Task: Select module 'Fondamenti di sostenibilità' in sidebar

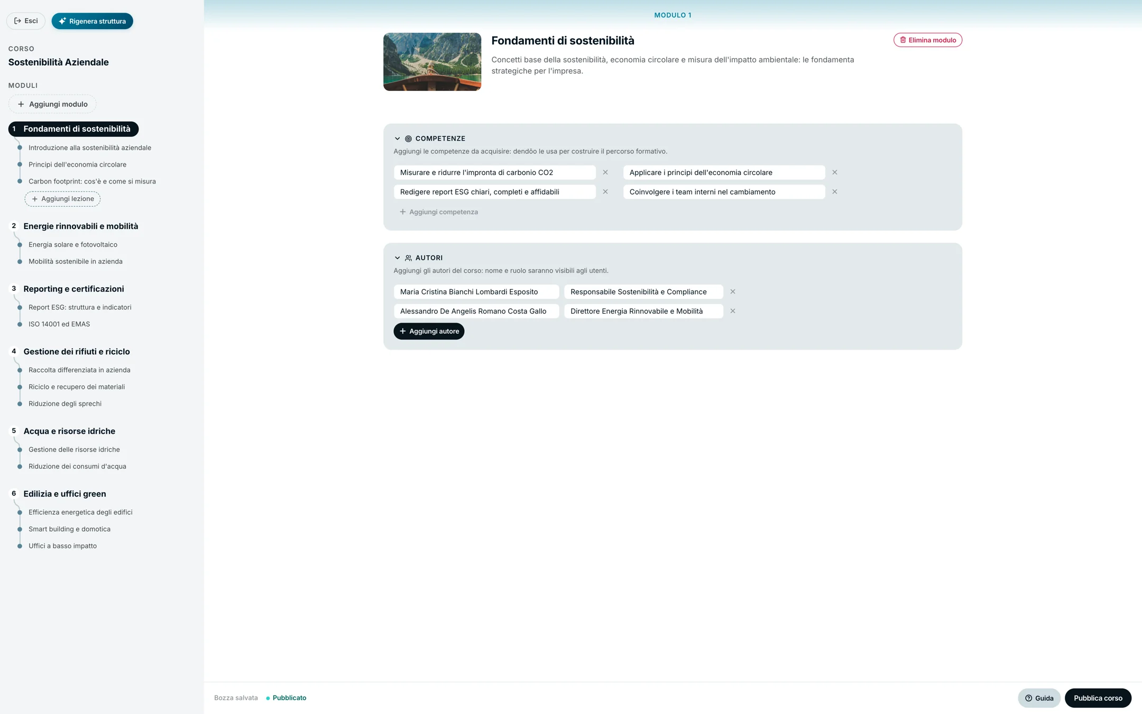Action: pyautogui.click(x=73, y=129)
